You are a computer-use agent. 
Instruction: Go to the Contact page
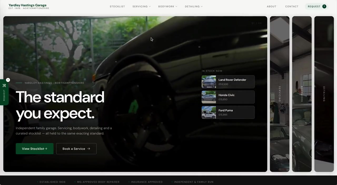coord(292,6)
